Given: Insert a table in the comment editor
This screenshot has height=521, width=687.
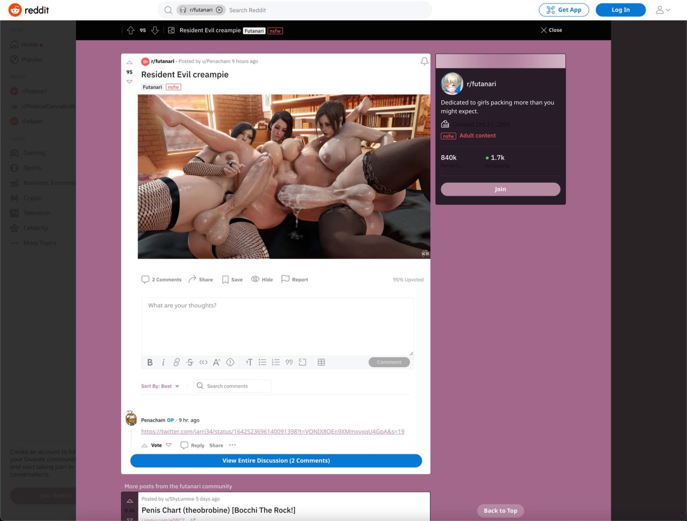Looking at the screenshot, I should (321, 362).
